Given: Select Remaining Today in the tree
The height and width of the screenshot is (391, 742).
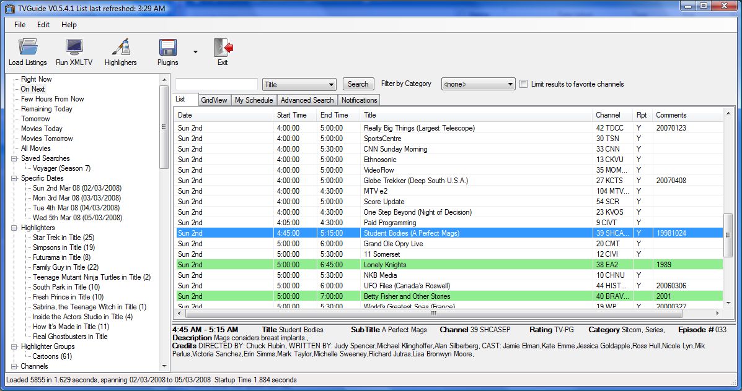Looking at the screenshot, I should point(47,109).
